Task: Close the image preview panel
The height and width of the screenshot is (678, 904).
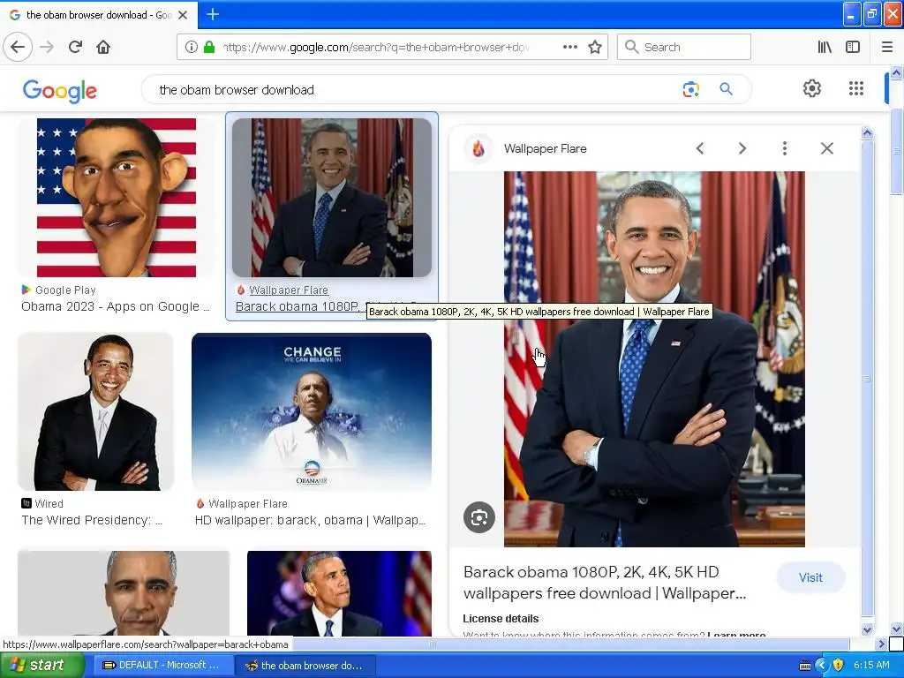Action: point(826,148)
